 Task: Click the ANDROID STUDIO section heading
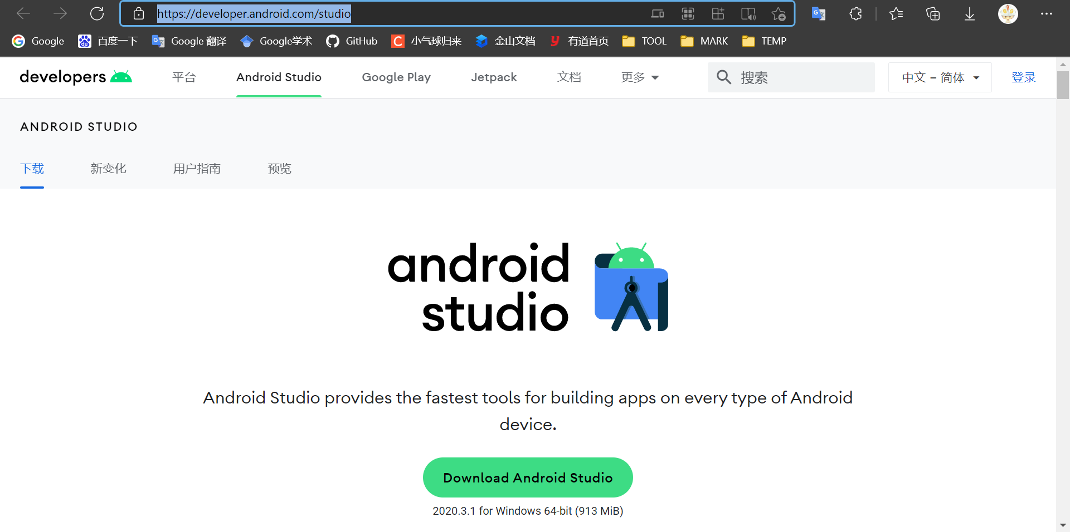(x=79, y=126)
